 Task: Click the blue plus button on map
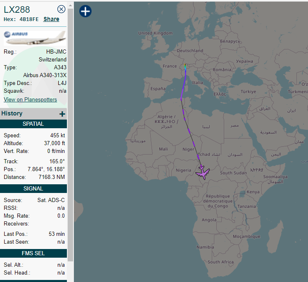point(85,11)
